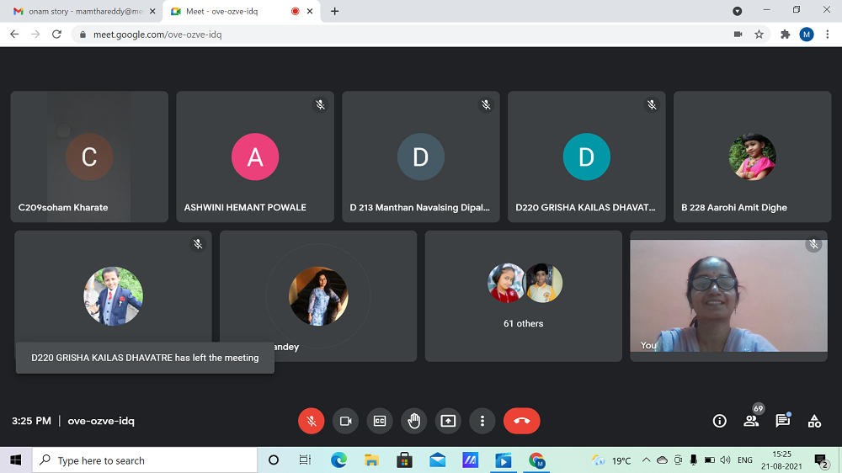842x473 pixels.
Task: Open Chrome's tab search dropdown arrow
Action: point(738,11)
